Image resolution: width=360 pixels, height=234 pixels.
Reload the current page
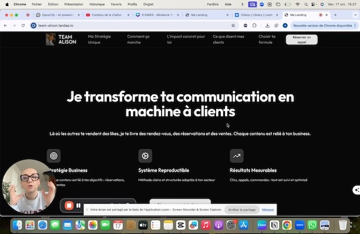click(23, 25)
